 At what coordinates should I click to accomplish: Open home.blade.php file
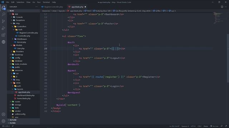click(x=23, y=98)
